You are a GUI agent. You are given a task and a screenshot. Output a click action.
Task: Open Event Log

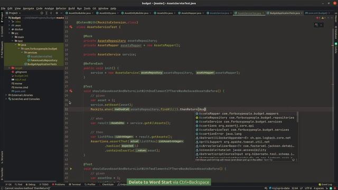(x=325, y=184)
